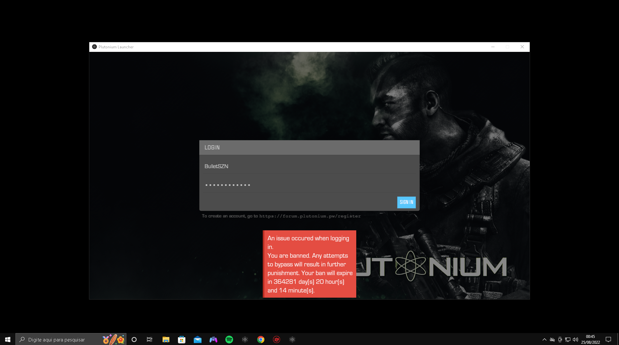Screen dimensions: 619x345
Task: Launch Cortana from the taskbar
Action: coord(134,340)
